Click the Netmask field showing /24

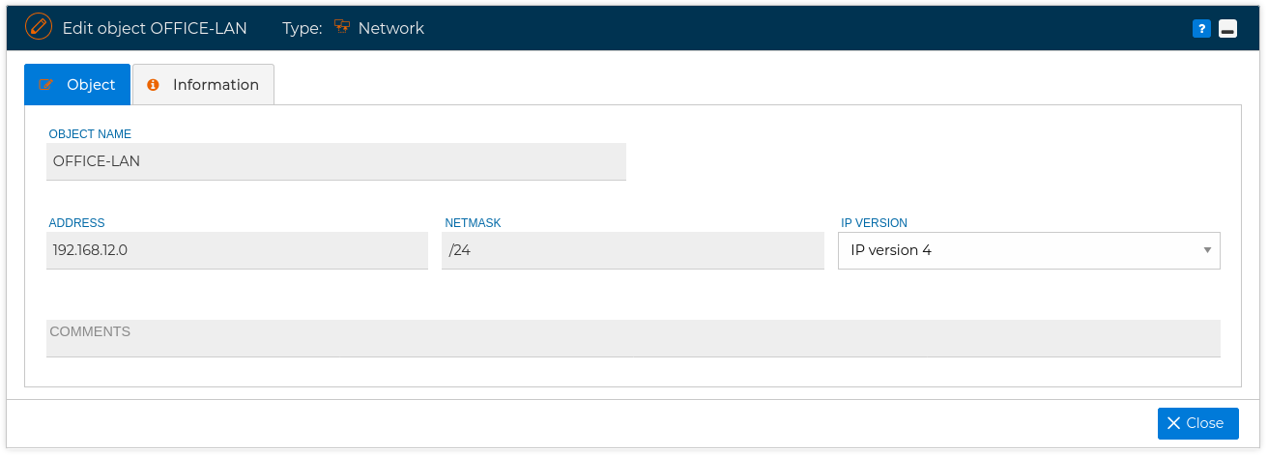point(633,250)
